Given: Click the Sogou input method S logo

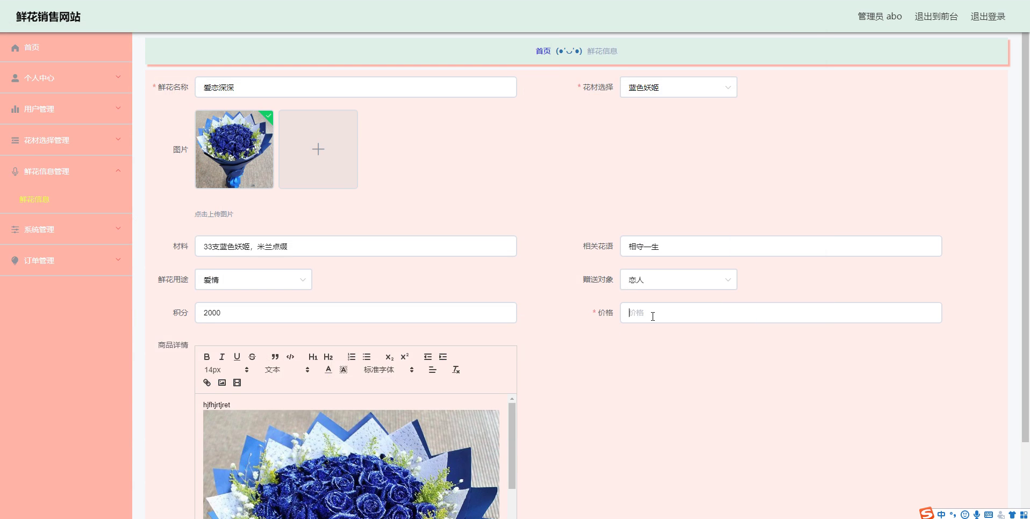Looking at the screenshot, I should 926,514.
